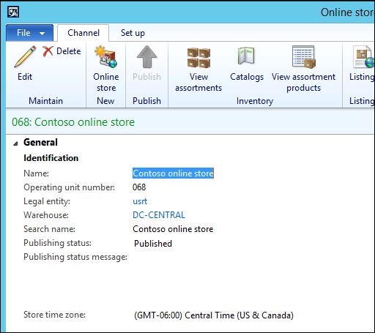
Task: Click the Dynamics AX app icon in title bar
Action: (x=13, y=12)
